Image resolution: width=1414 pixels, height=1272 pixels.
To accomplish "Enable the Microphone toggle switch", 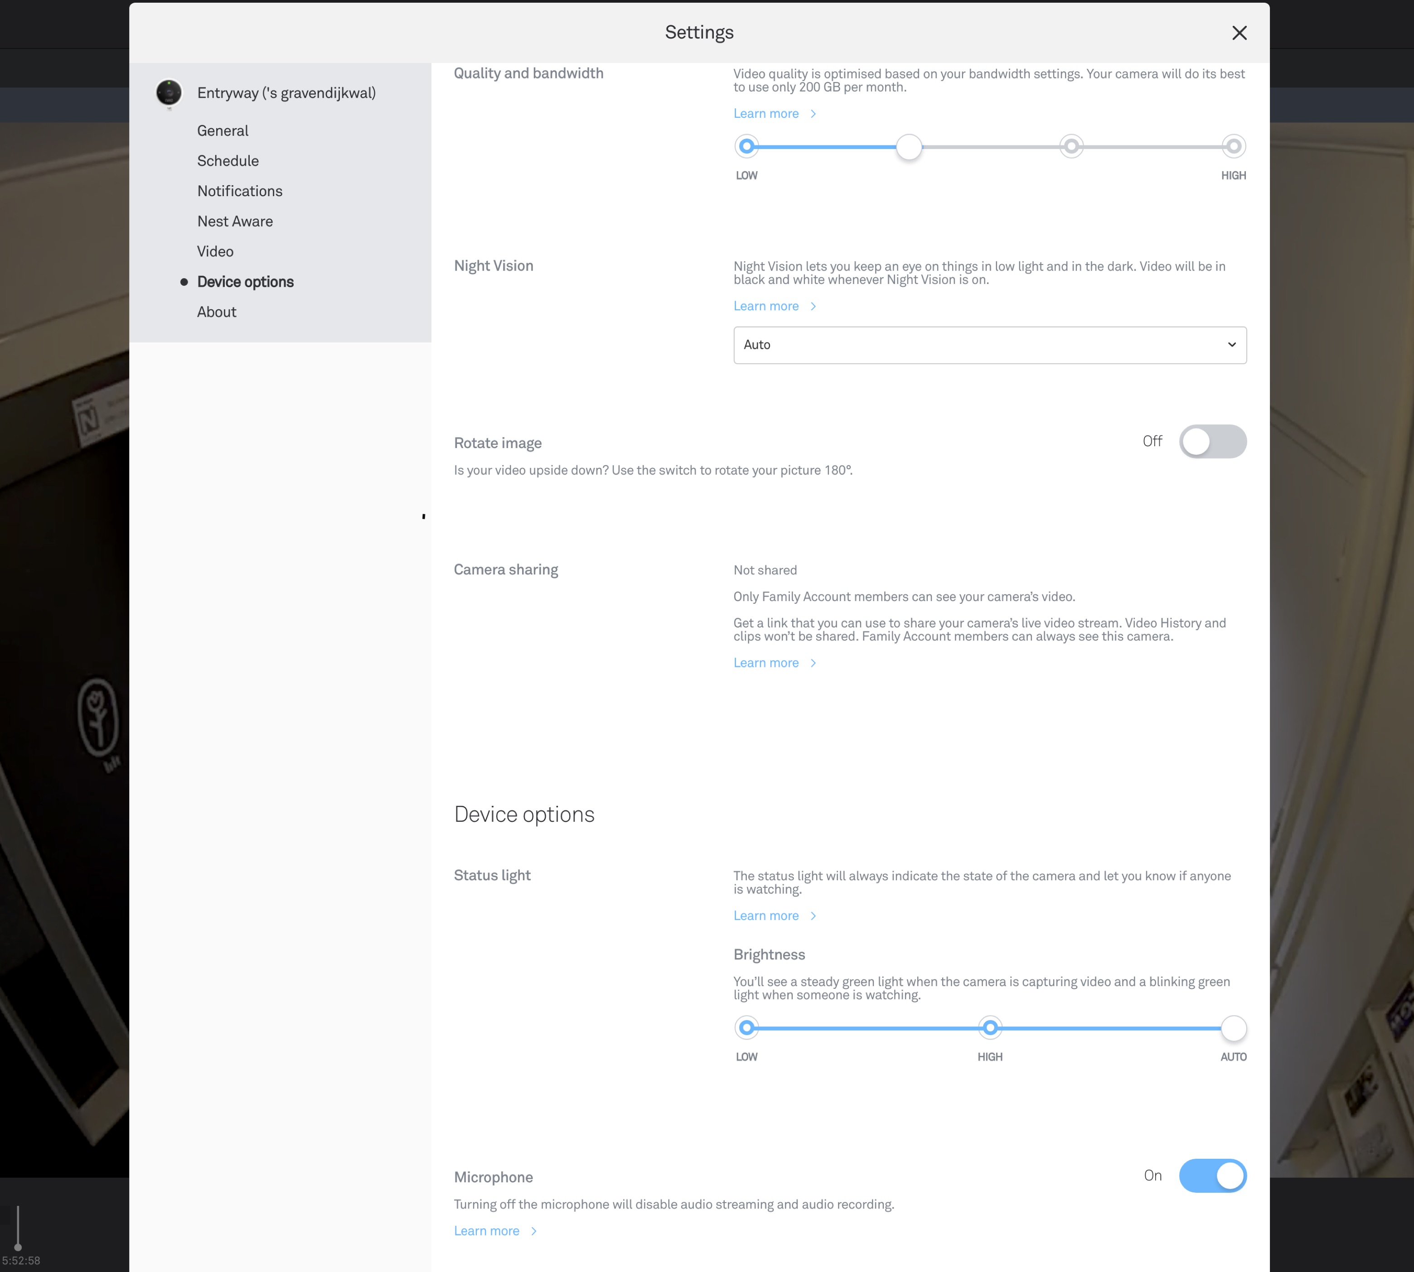I will point(1212,1175).
